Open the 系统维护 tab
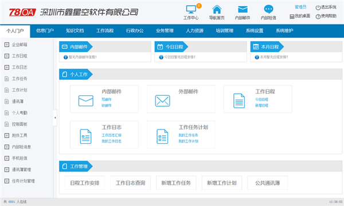This screenshot has height=206, width=344. click(x=284, y=31)
